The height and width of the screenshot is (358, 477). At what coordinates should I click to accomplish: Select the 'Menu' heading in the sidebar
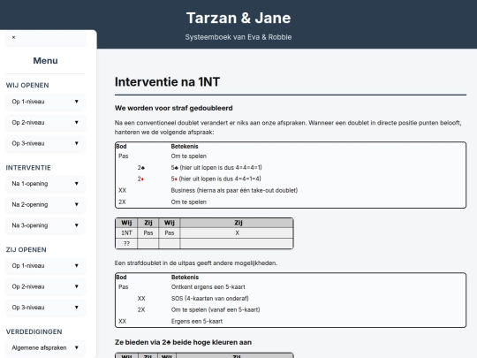(45, 61)
